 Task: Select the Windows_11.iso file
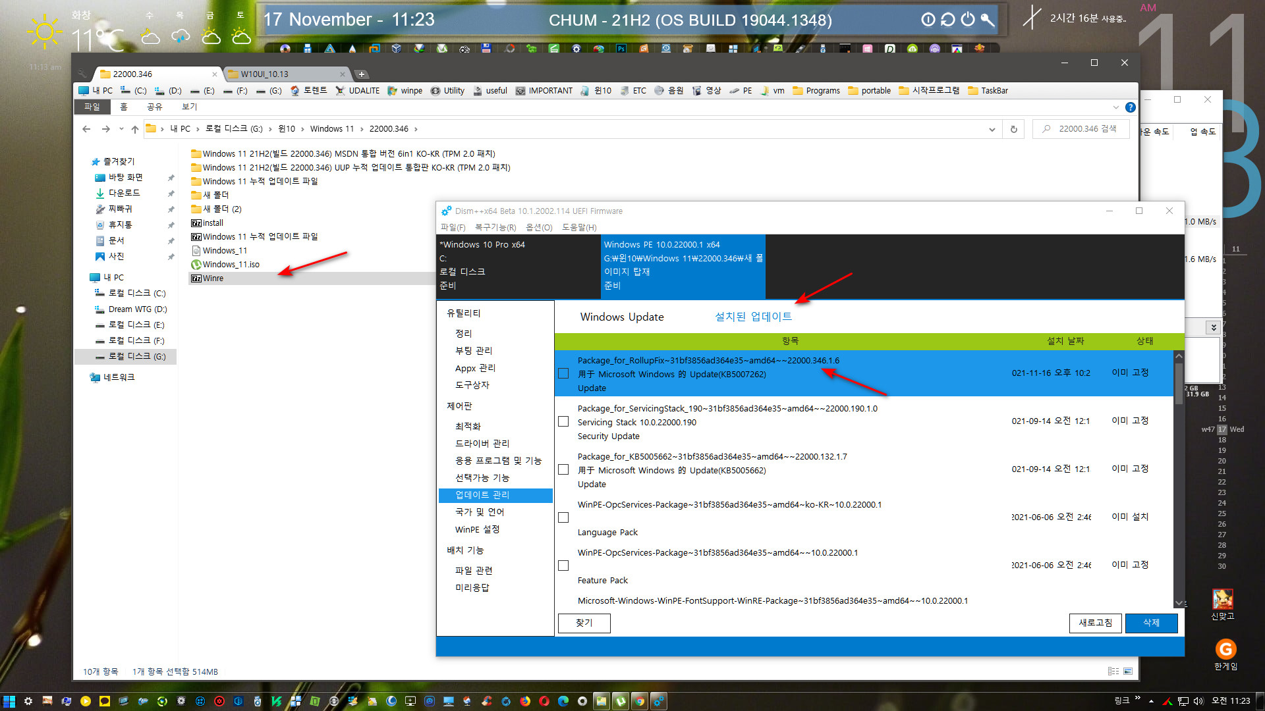tap(225, 265)
